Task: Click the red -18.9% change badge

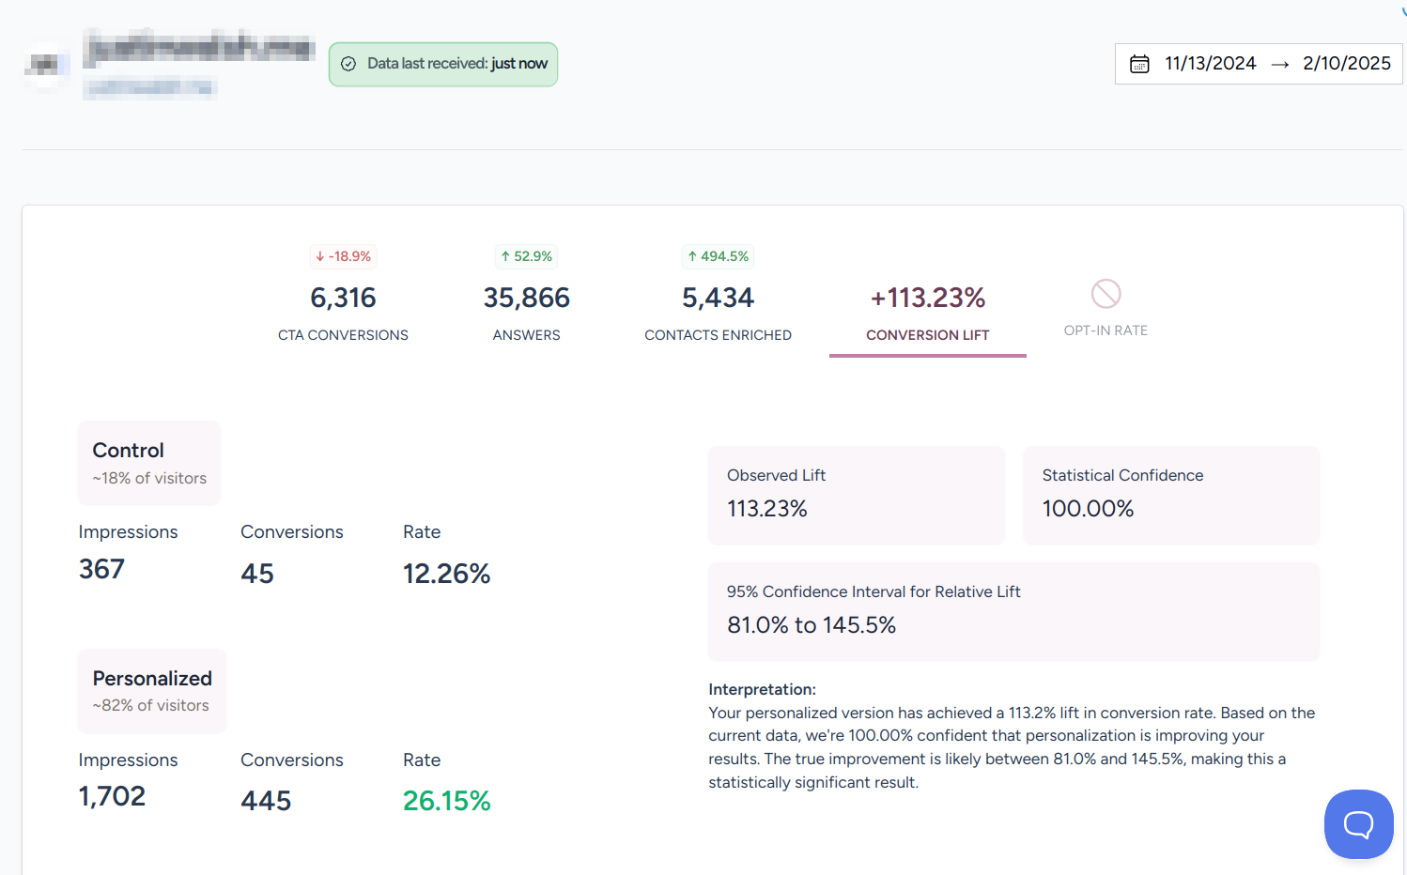Action: coord(344,256)
